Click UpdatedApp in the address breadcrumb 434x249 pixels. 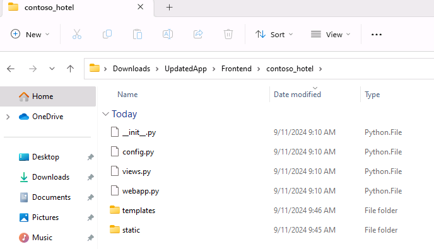pyautogui.click(x=185, y=69)
